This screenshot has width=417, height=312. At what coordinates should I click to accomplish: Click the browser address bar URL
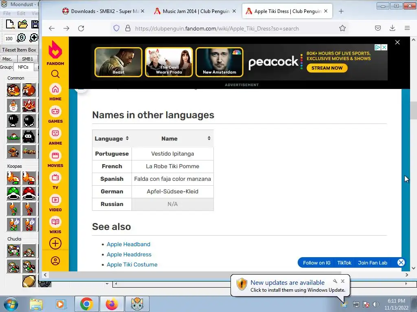217,28
